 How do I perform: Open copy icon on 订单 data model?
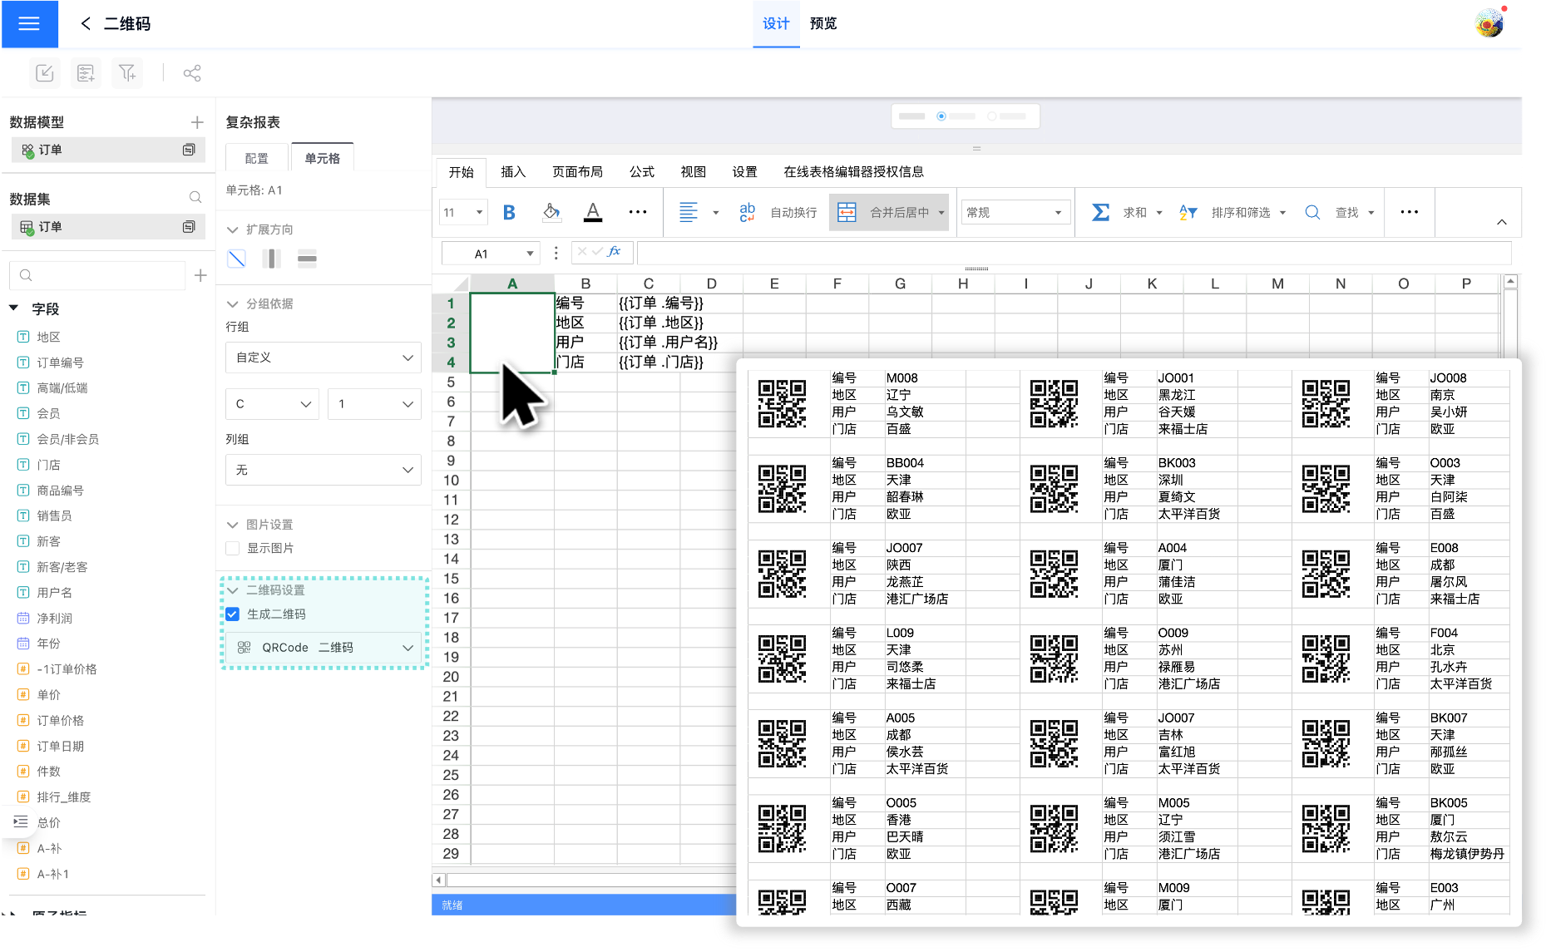pos(189,150)
